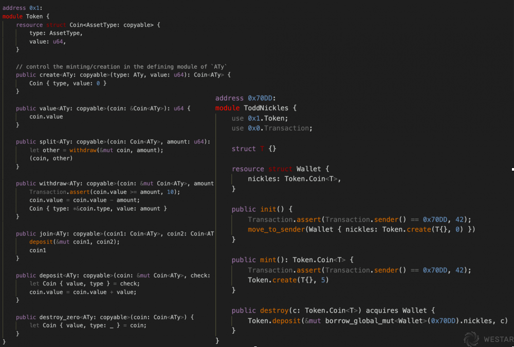Image resolution: width=514 pixels, height=347 pixels.
Task: Select the "module Token {" declaration
Action: click(x=26, y=16)
